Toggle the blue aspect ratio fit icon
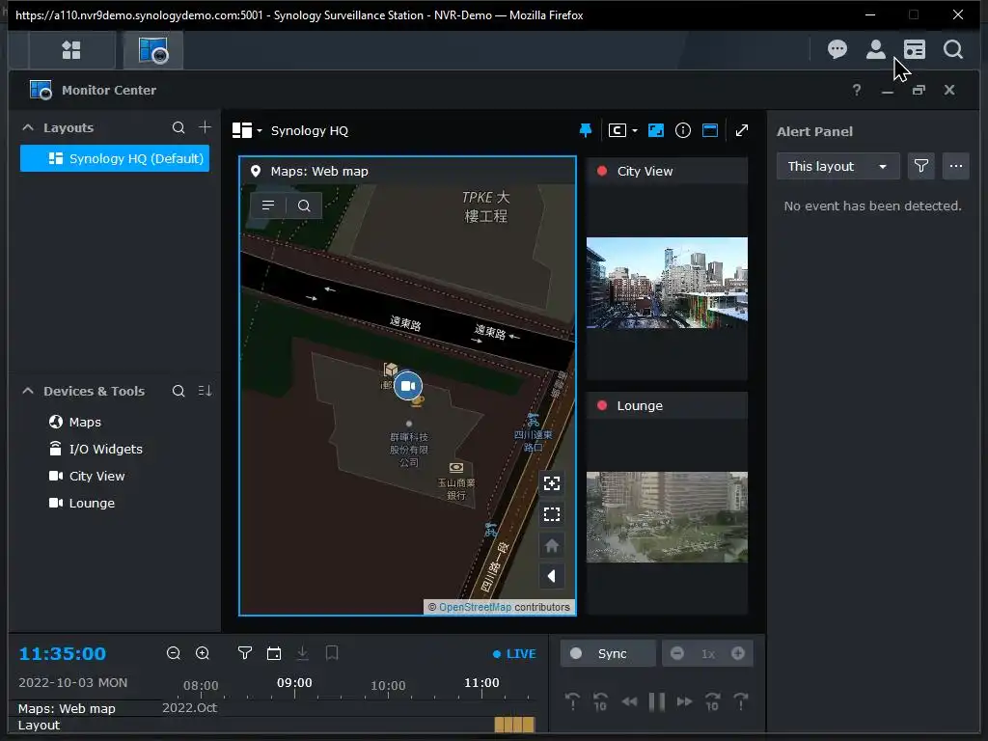Image resolution: width=988 pixels, height=741 pixels. (656, 130)
